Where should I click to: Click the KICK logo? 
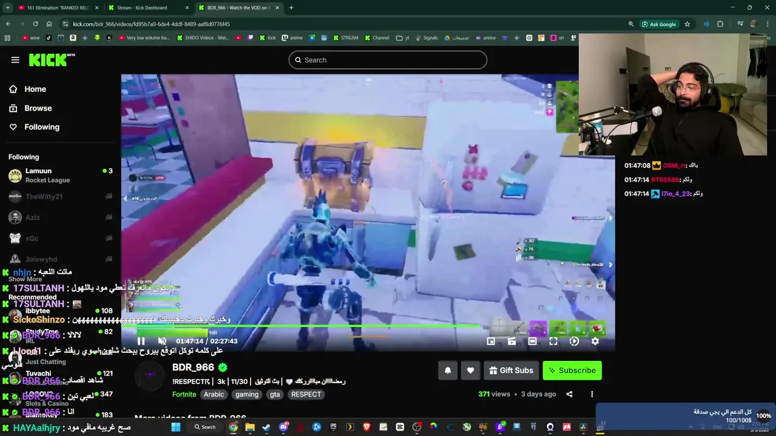(52, 59)
